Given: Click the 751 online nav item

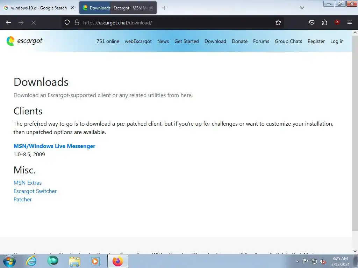Looking at the screenshot, I should [108, 41].
